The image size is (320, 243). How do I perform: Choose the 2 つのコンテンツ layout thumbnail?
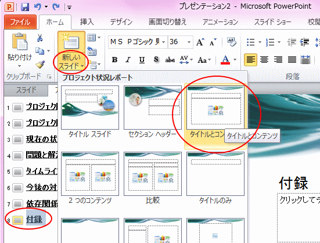pos(90,174)
